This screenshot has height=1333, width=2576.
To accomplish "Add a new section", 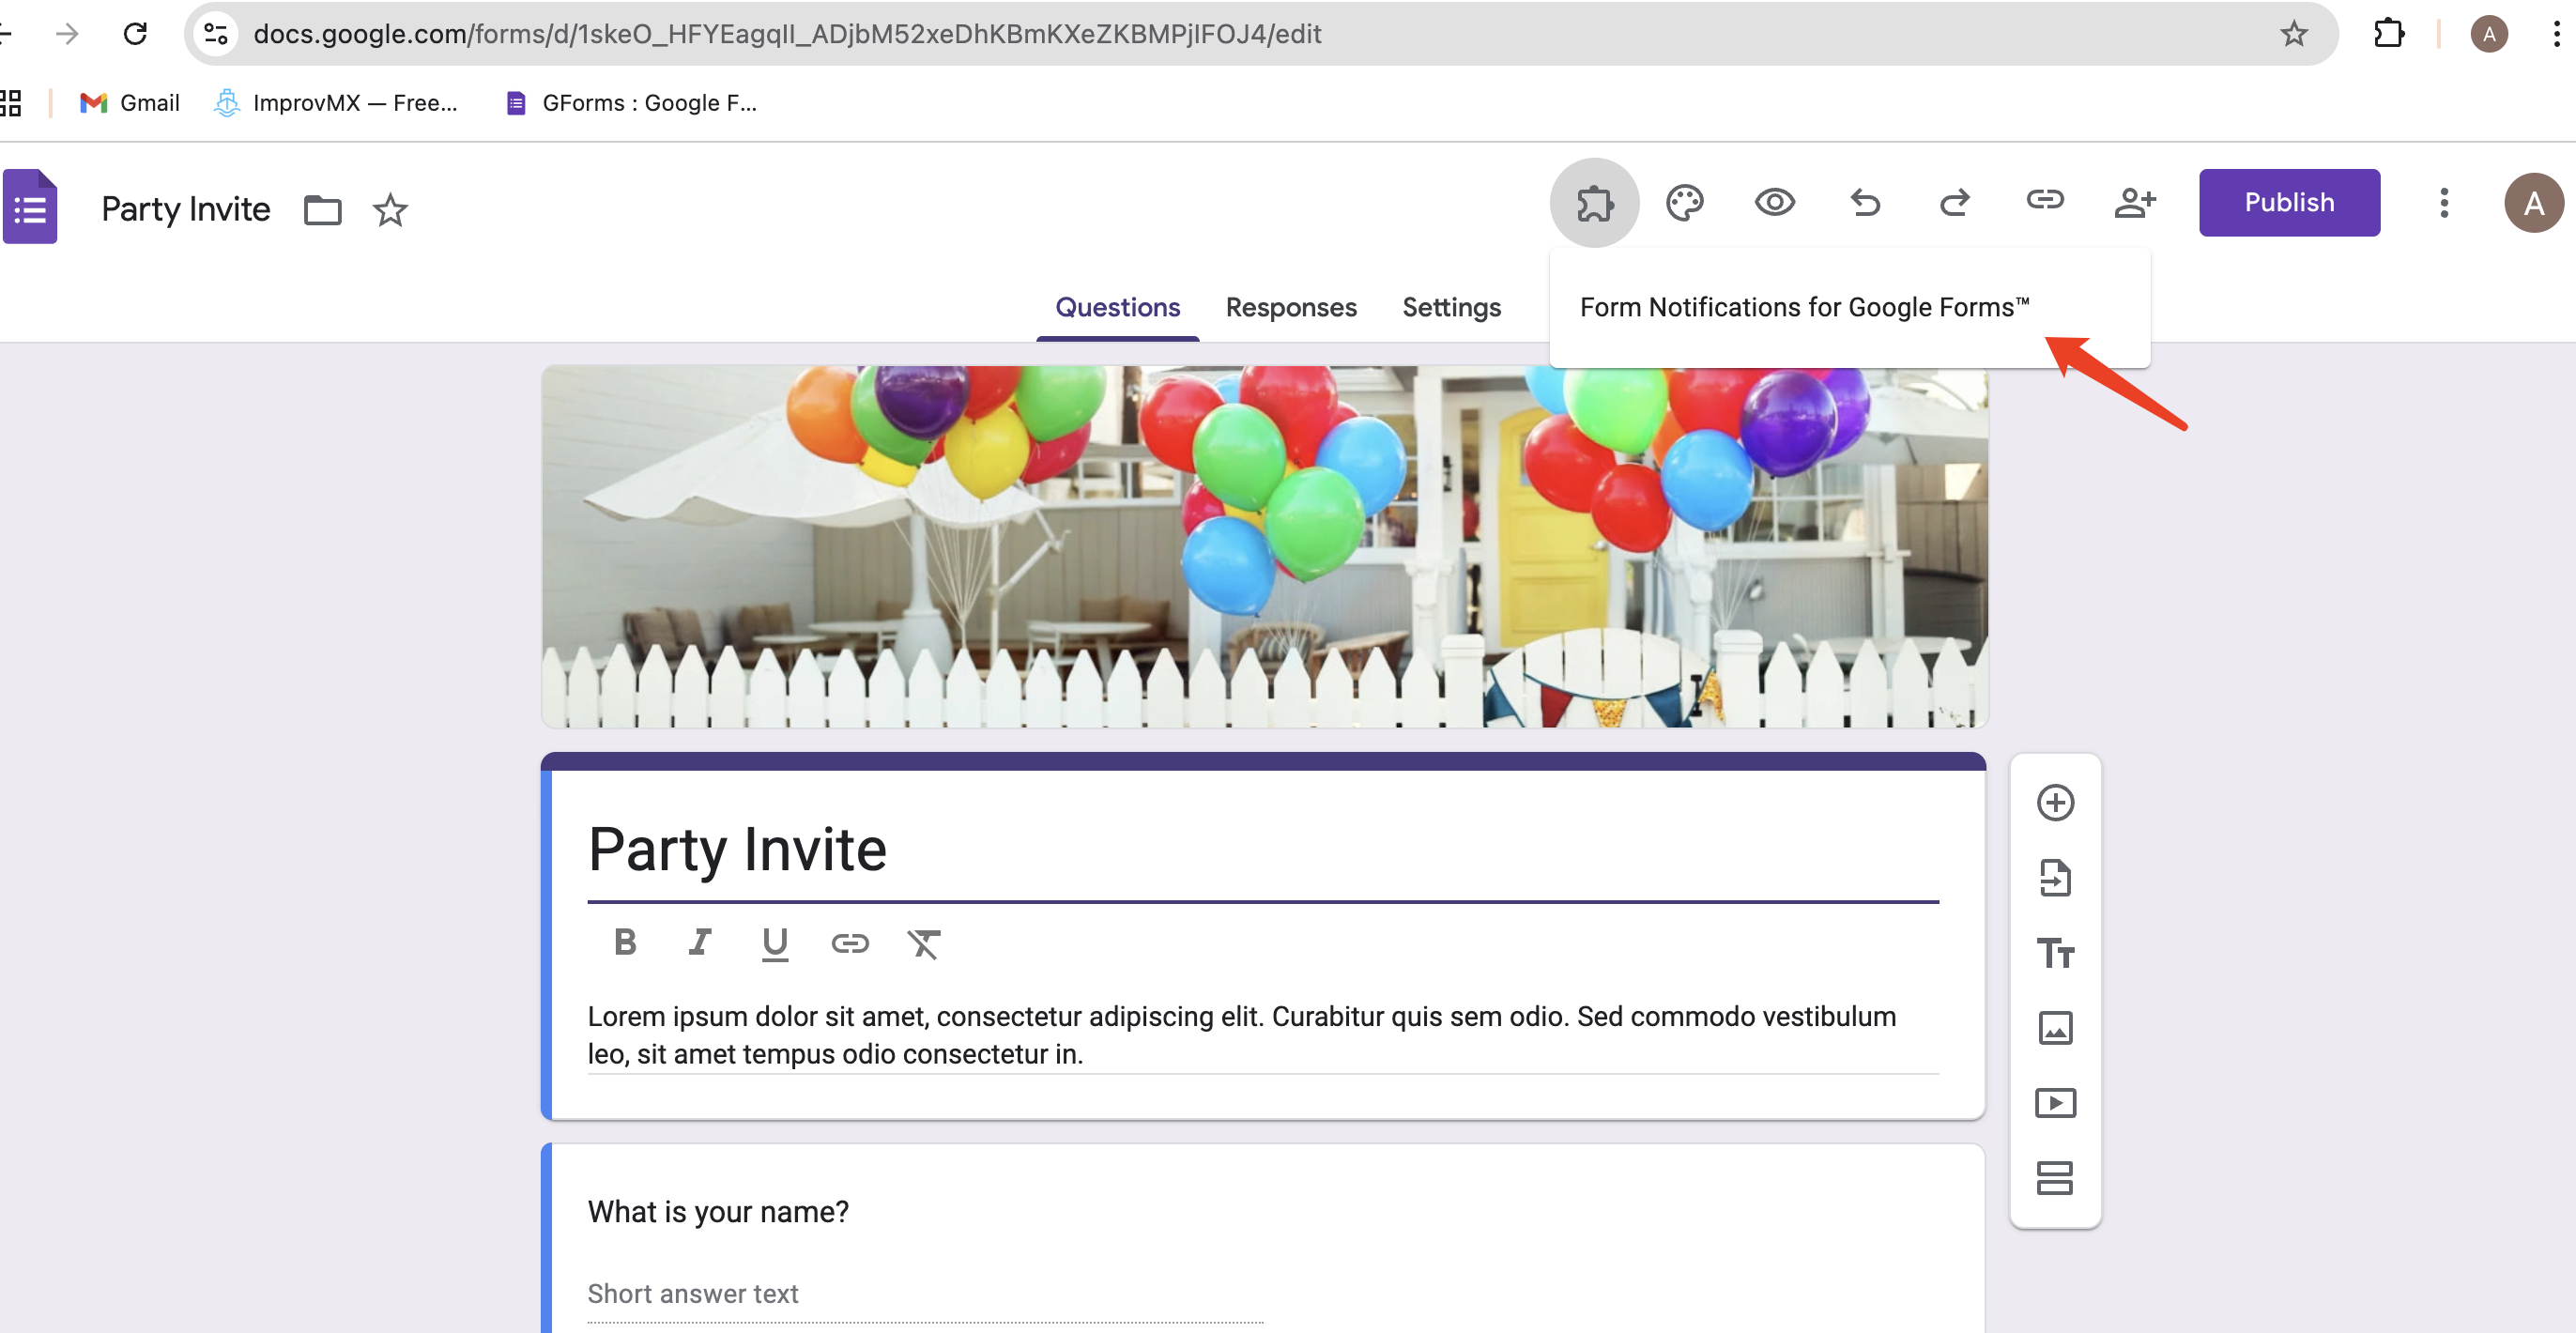I will tap(2055, 1178).
